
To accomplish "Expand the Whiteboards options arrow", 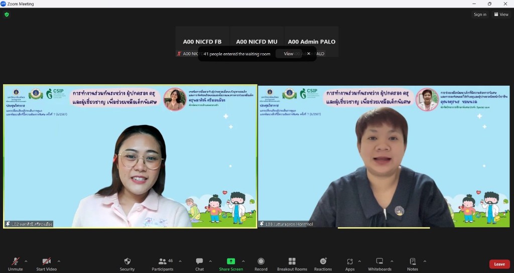I will pos(392,261).
